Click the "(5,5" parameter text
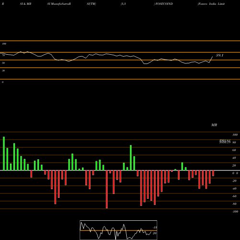 (123, 4)
